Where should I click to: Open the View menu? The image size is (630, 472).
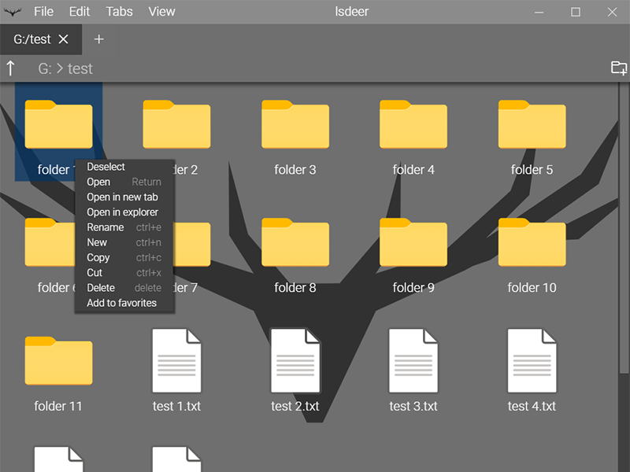(x=161, y=12)
